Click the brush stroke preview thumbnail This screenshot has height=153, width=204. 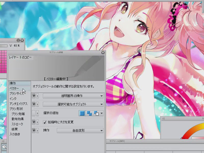56,68
